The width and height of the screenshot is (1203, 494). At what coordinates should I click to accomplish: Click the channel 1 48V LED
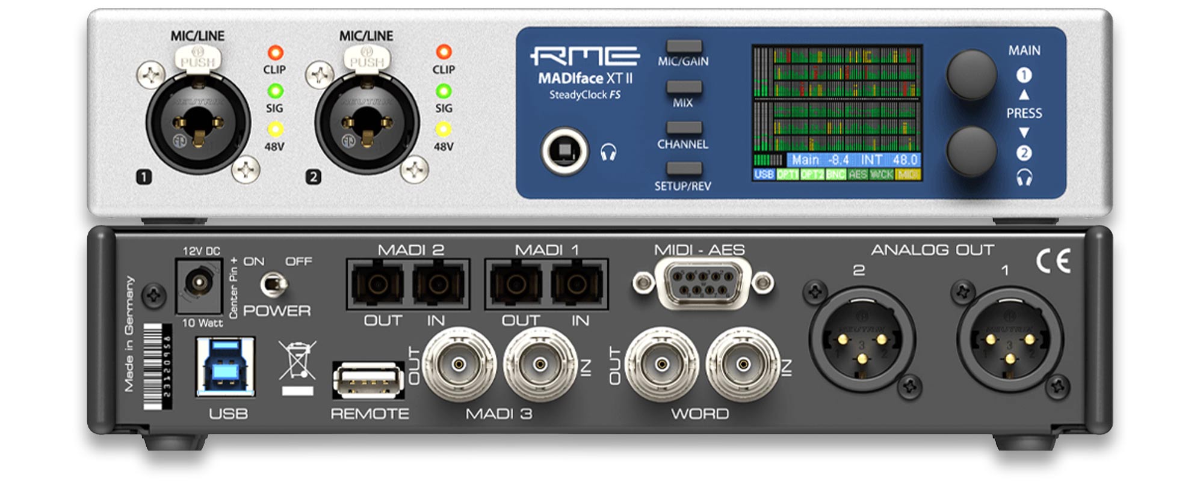(x=275, y=129)
